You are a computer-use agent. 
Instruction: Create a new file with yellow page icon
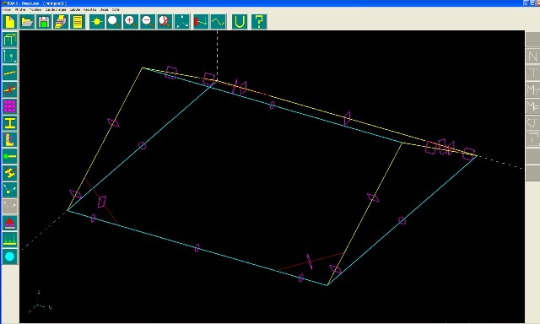pyautogui.click(x=9, y=22)
